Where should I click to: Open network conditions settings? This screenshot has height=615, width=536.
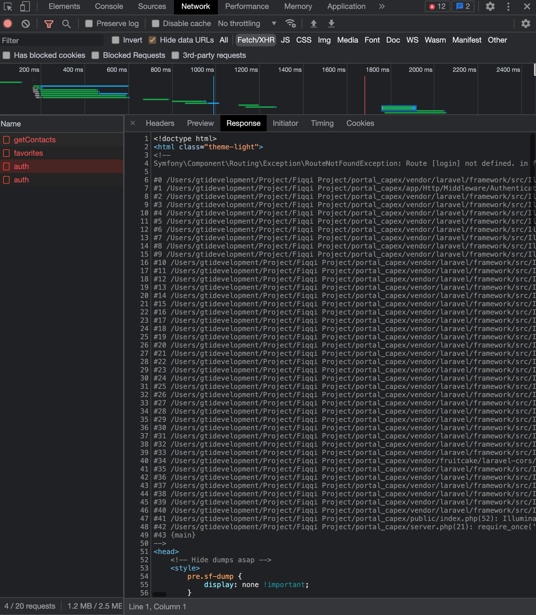[291, 24]
